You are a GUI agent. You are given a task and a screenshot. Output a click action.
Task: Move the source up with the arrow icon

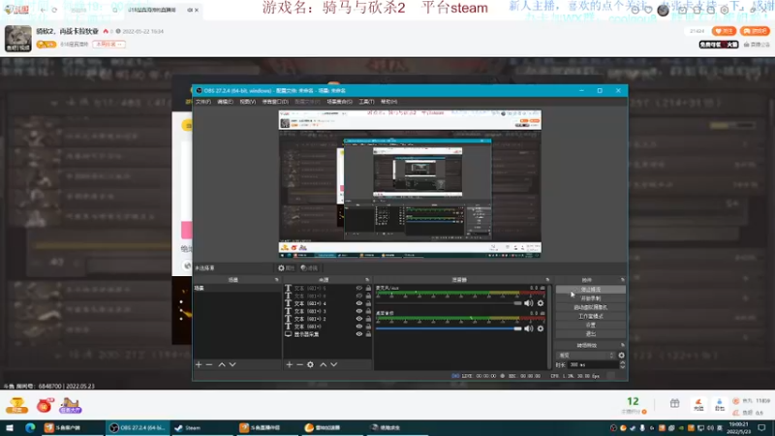pyautogui.click(x=324, y=364)
